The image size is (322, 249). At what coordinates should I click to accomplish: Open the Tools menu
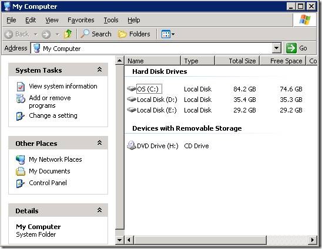111,20
